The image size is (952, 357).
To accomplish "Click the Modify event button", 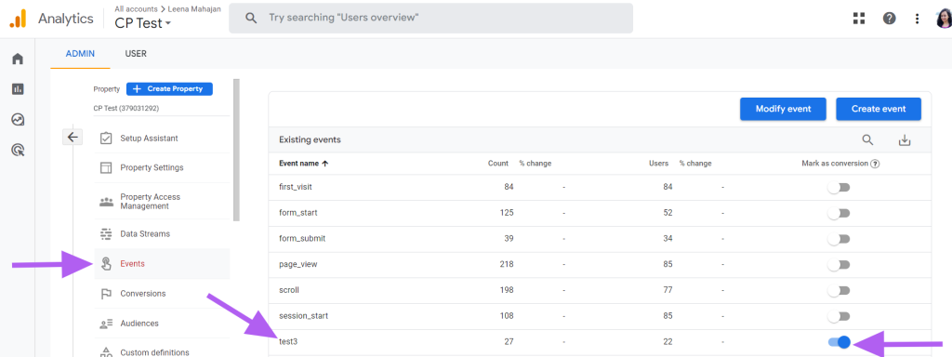I will click(783, 109).
